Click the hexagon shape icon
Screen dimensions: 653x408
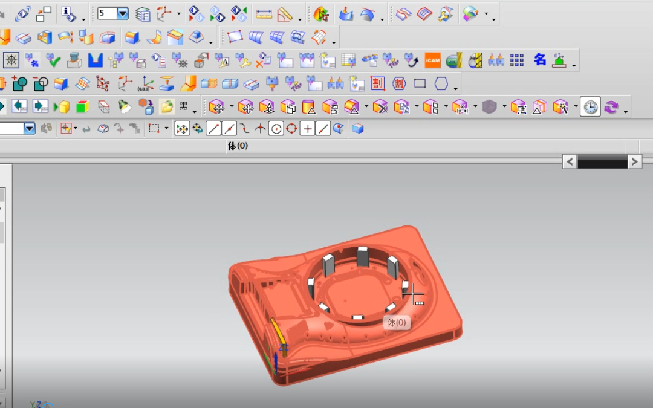441,83
